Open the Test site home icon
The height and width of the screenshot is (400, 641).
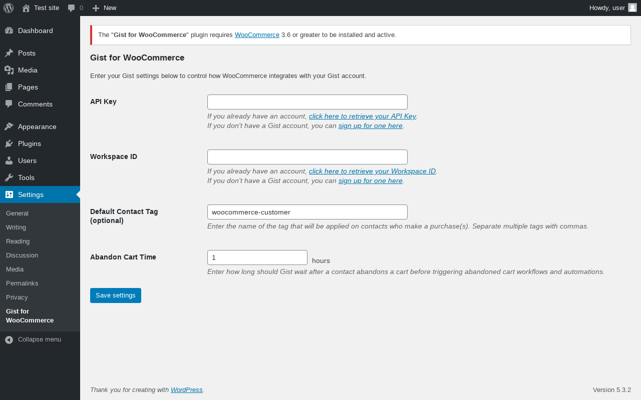[x=26, y=8]
